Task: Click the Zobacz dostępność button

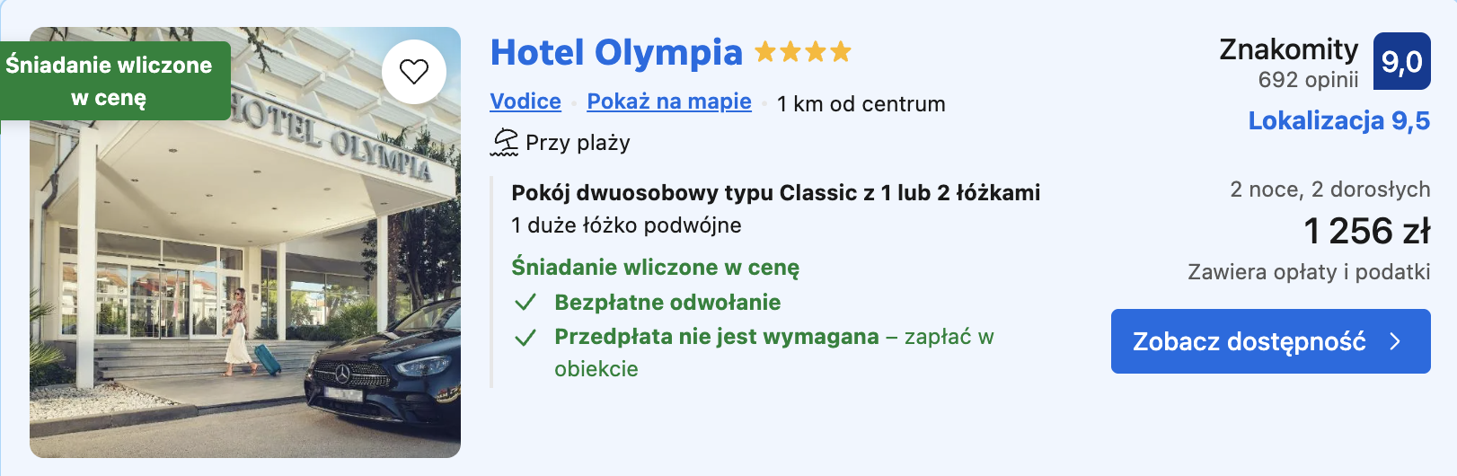Action: (x=1270, y=341)
